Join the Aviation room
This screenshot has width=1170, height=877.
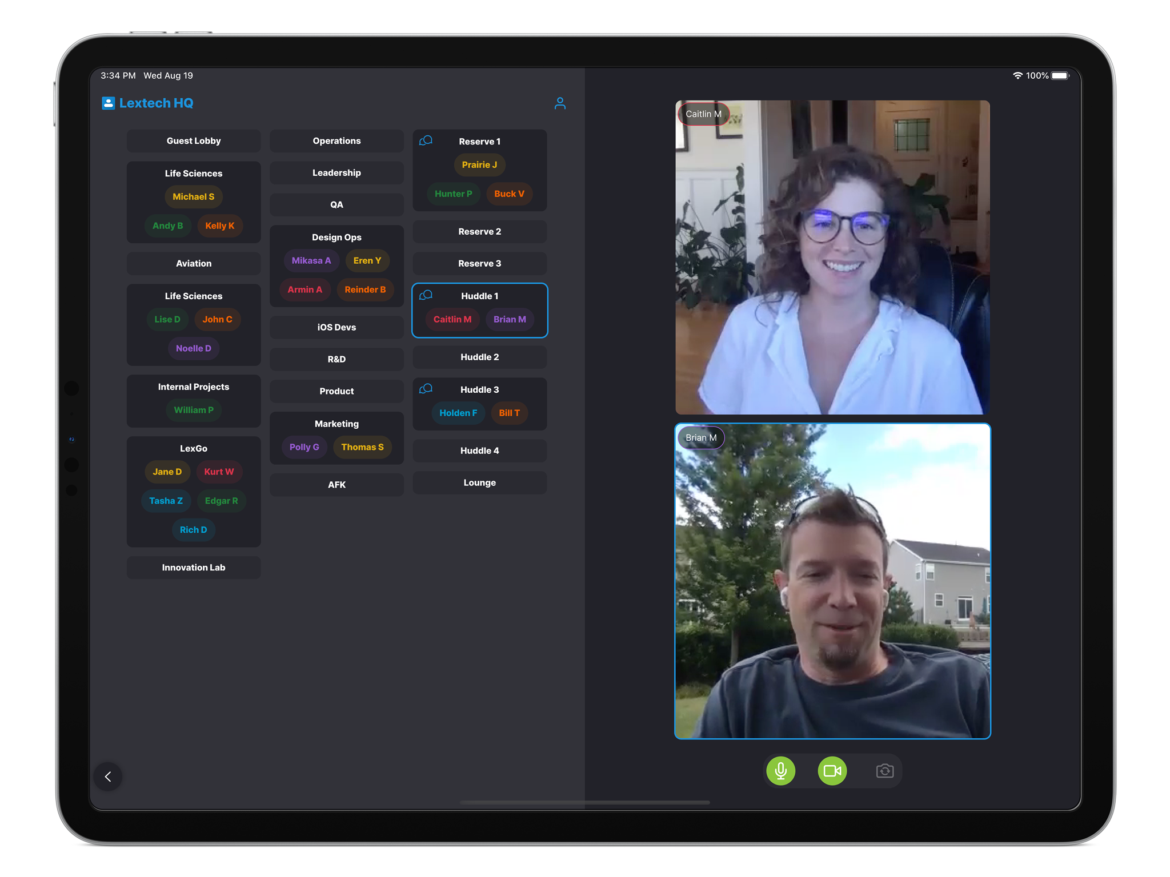click(194, 264)
